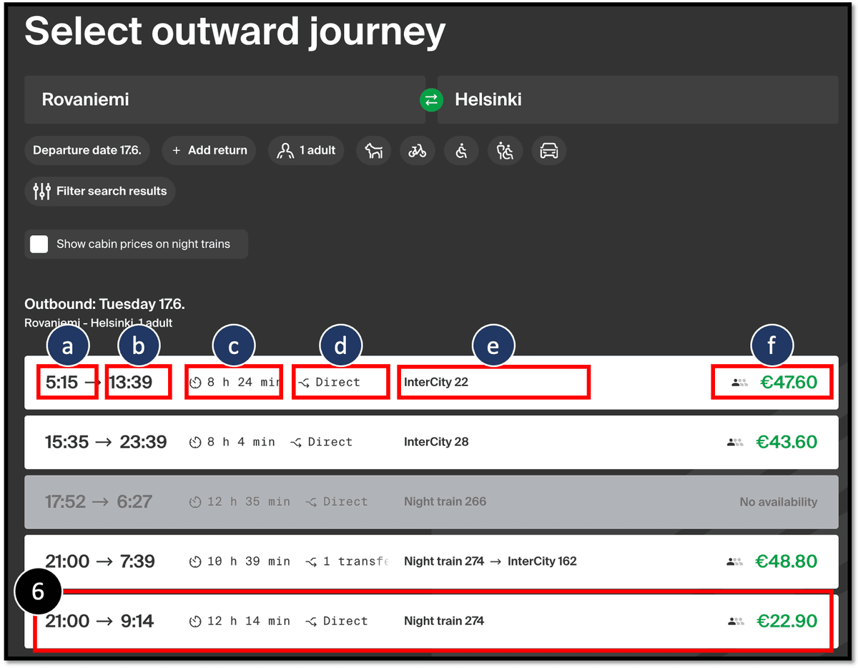The height and width of the screenshot is (668, 858).
Task: Add a bicycle to the journey
Action: pyautogui.click(x=418, y=151)
